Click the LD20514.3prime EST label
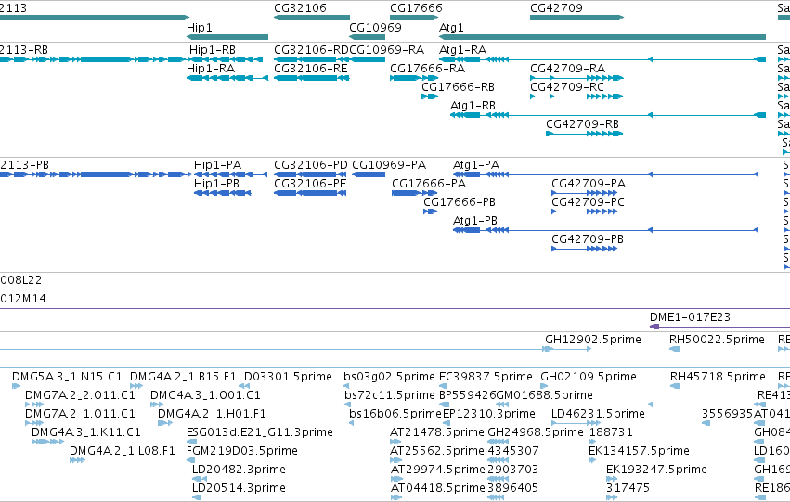This screenshot has height=502, width=790. pos(239,488)
